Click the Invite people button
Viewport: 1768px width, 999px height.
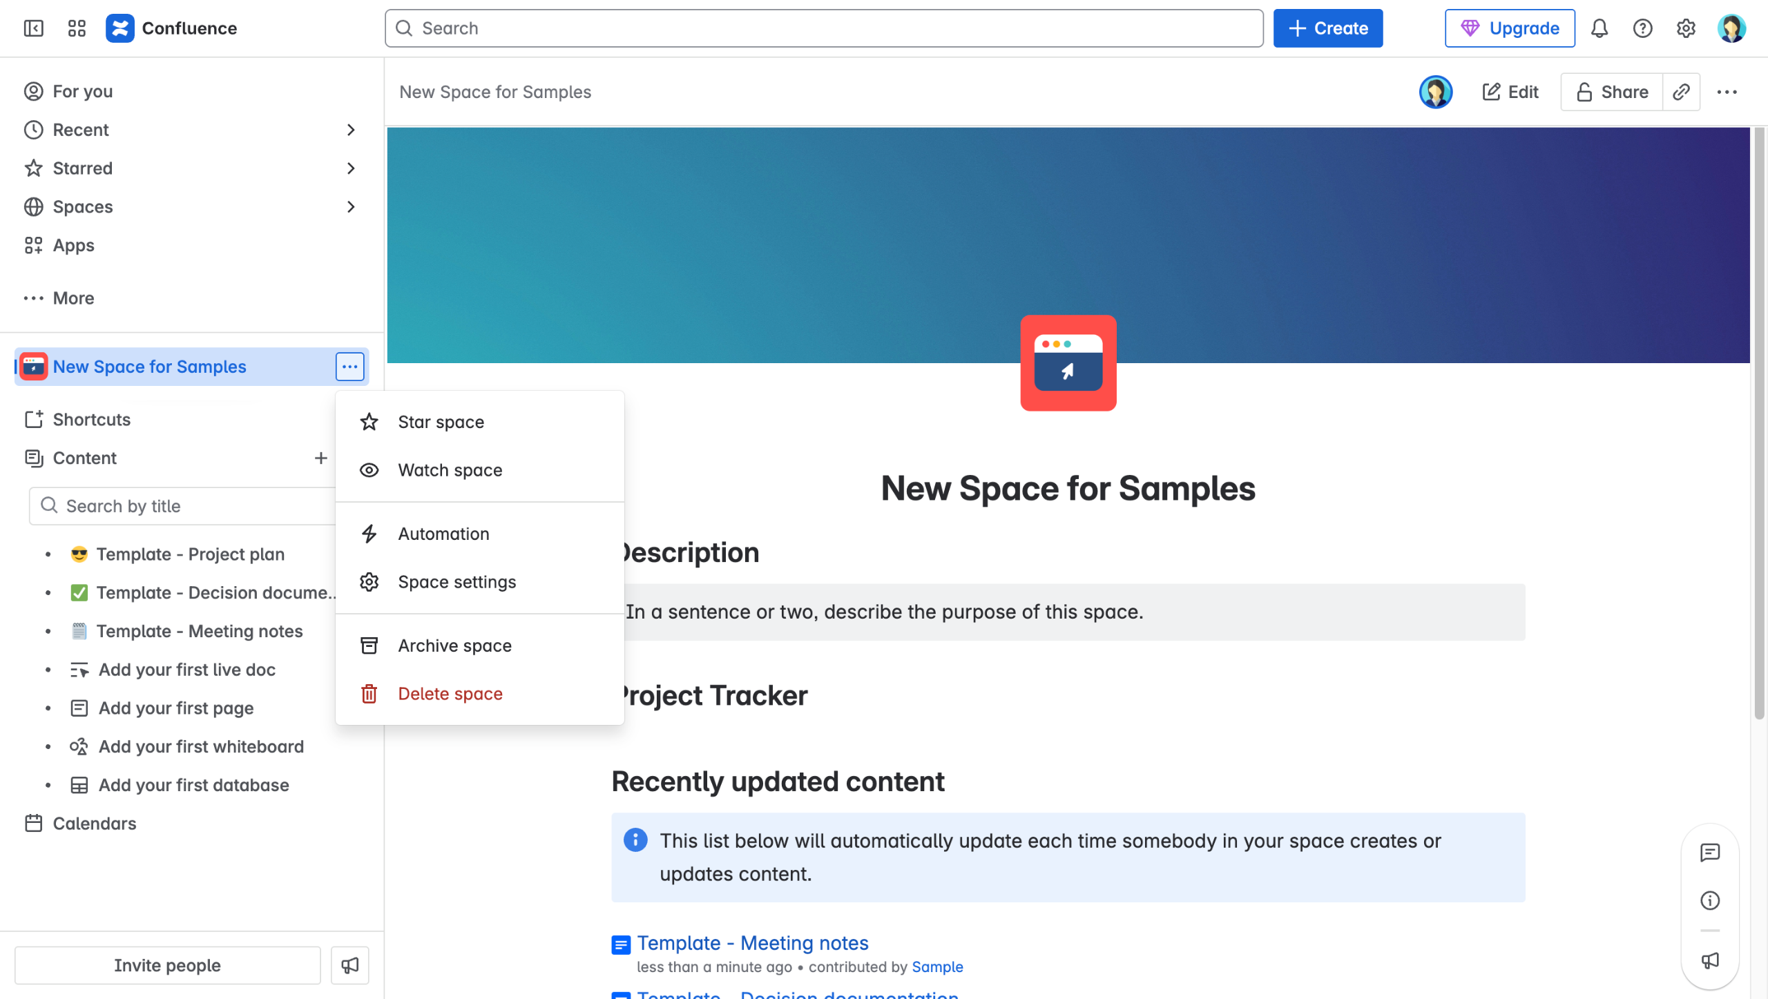click(x=167, y=964)
